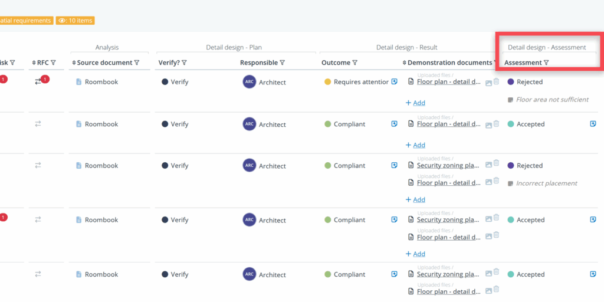
Task: Sort by Demonstration documents column header
Action: (x=449, y=63)
